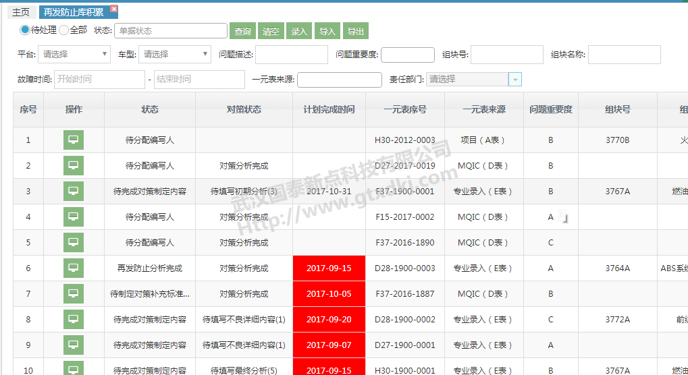Open the action icon for row 3
688x375 pixels.
click(x=74, y=192)
